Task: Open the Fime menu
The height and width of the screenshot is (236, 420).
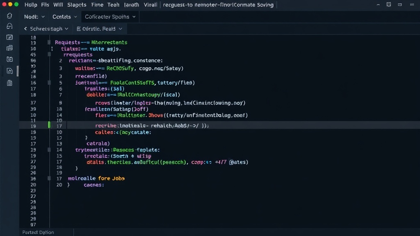Action: point(97,5)
